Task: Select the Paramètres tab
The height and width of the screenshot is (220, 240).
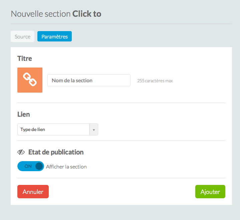Action: click(x=54, y=36)
